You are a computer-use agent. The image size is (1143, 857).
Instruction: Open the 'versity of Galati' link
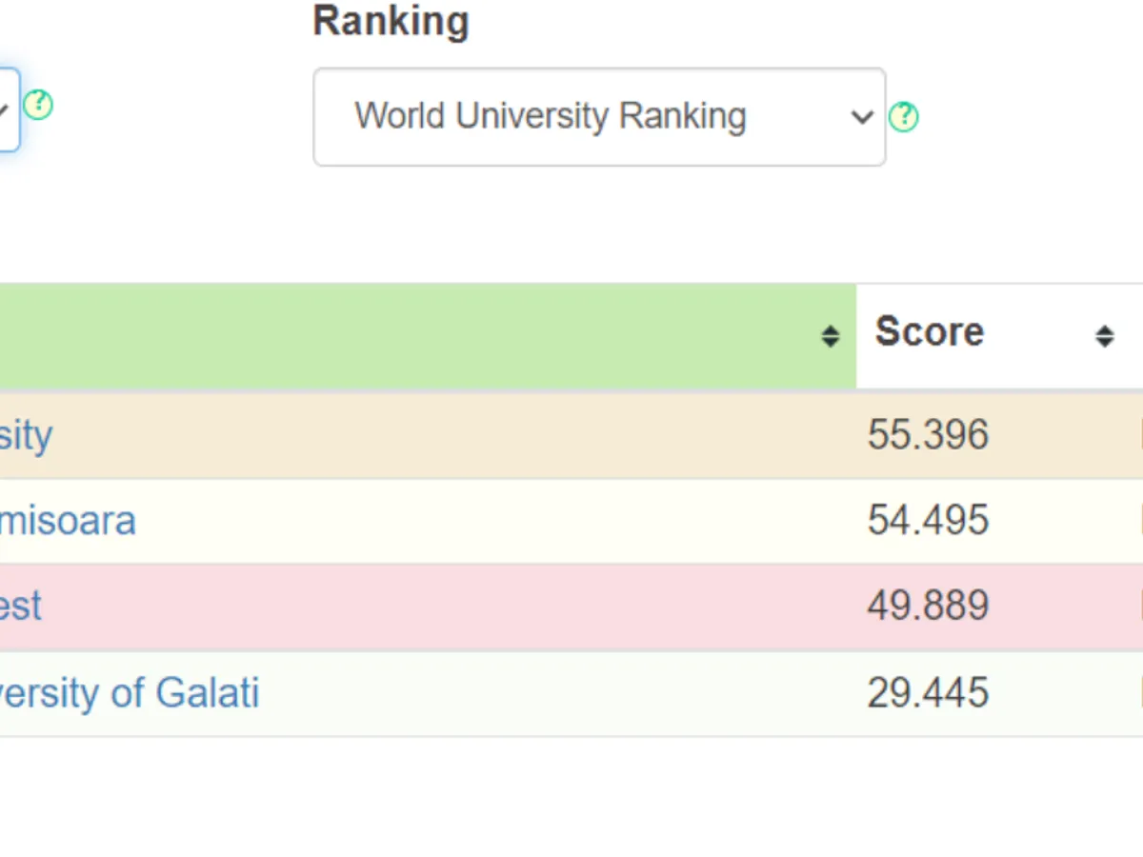click(x=129, y=693)
